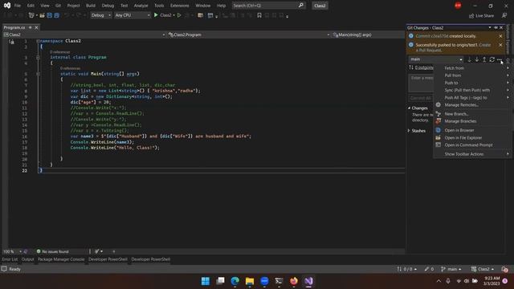Open the Main(string[] args) member dropdown

[x=368, y=35]
